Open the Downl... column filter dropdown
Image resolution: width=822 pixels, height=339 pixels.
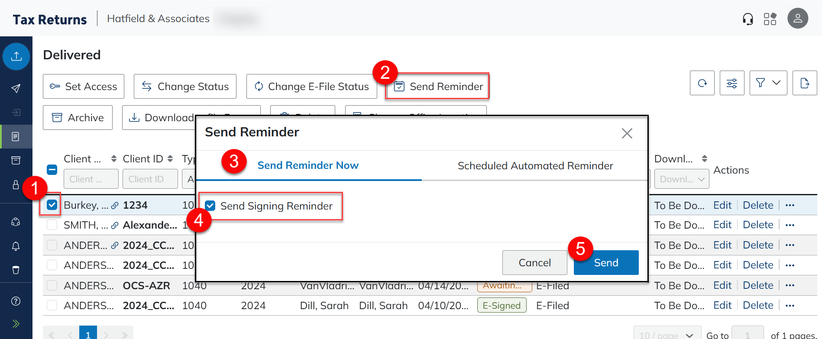pyautogui.click(x=681, y=179)
